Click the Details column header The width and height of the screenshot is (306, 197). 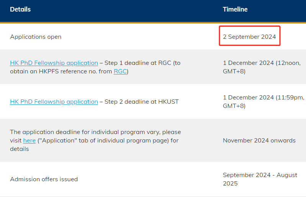click(x=20, y=9)
